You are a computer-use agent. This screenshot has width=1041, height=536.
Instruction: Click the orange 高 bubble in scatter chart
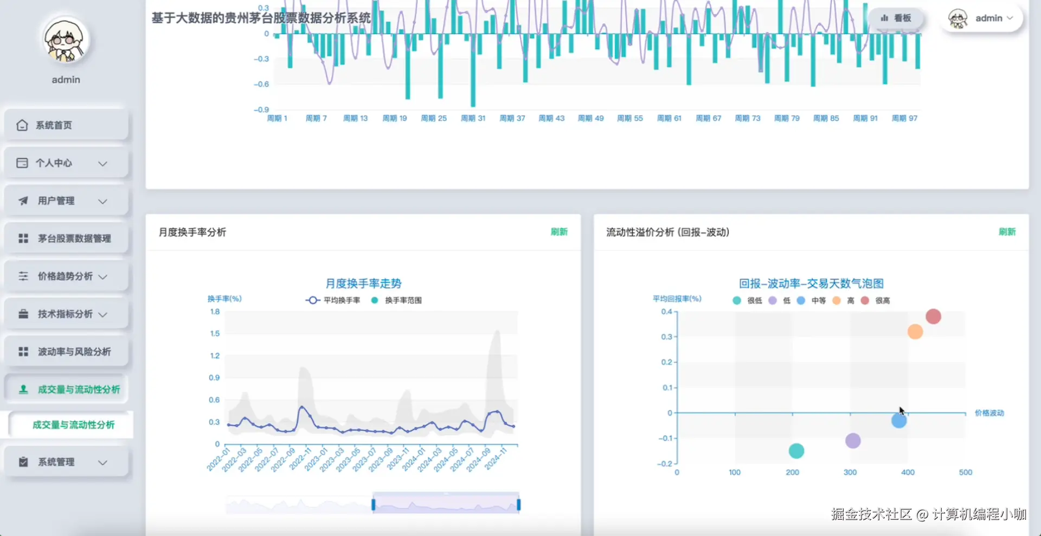tap(915, 332)
